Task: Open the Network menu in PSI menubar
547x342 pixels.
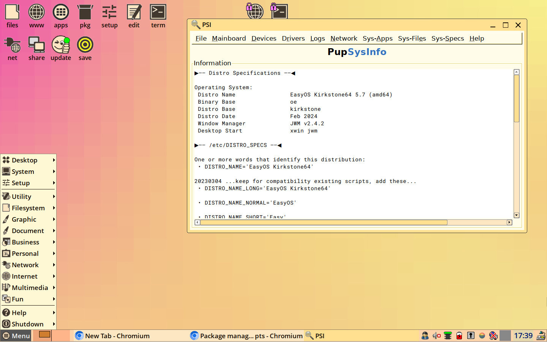Action: [x=344, y=38]
